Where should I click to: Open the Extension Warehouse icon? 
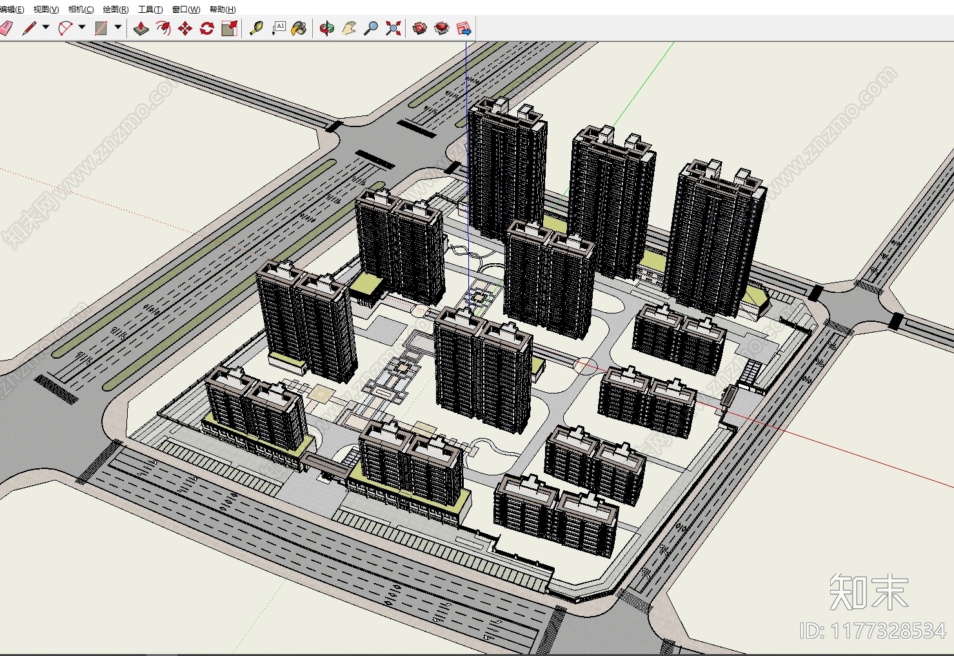pyautogui.click(x=442, y=28)
